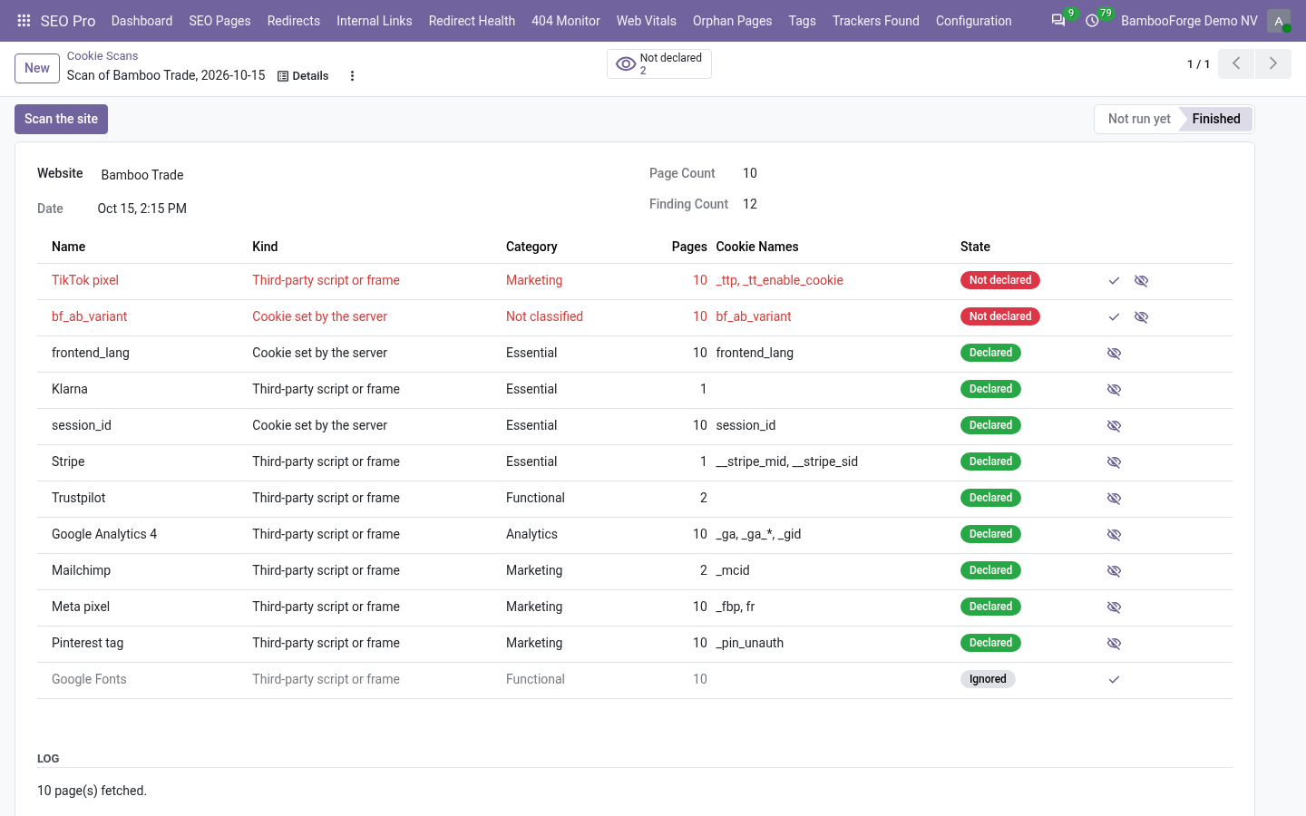This screenshot has width=1306, height=816.
Task: Mark TikTok pixel as declared with checkmark
Action: click(x=1114, y=281)
